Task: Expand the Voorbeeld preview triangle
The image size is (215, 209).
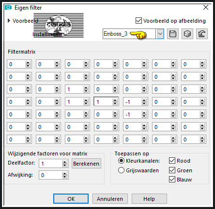Action: pyautogui.click(x=9, y=21)
